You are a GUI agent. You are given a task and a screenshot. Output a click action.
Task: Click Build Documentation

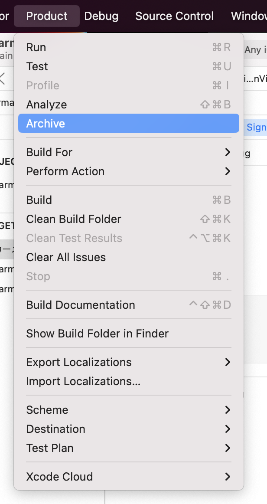81,305
